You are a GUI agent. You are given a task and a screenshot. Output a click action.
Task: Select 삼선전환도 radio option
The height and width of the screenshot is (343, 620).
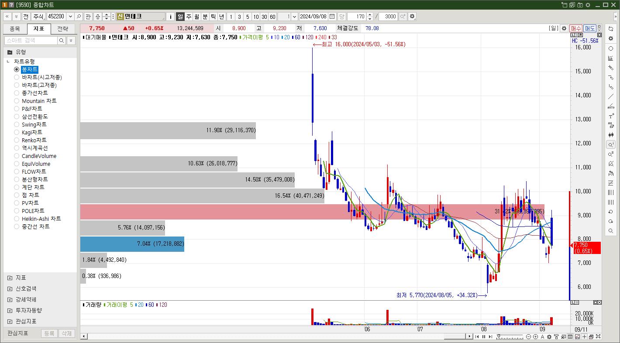click(17, 117)
